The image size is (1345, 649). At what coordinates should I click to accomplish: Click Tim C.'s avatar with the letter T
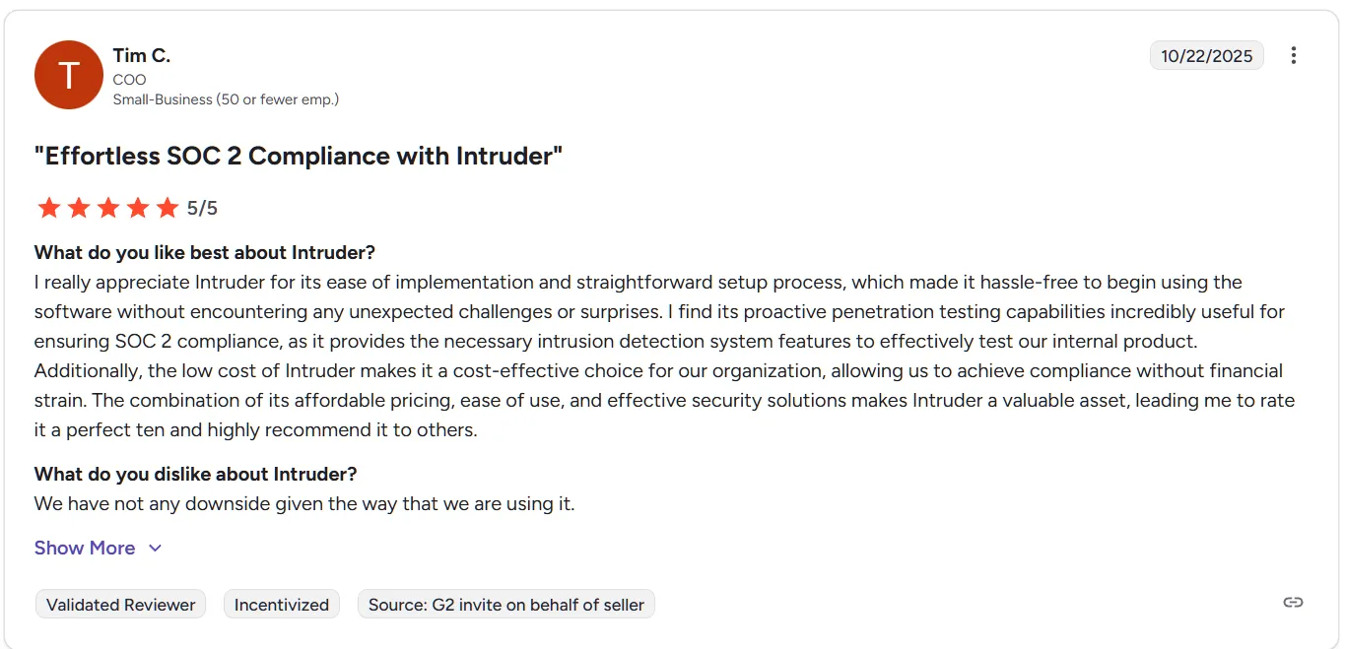coord(69,74)
